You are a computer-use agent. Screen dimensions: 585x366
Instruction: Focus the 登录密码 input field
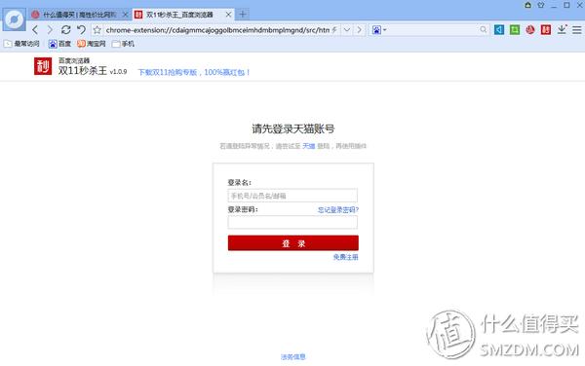point(292,222)
